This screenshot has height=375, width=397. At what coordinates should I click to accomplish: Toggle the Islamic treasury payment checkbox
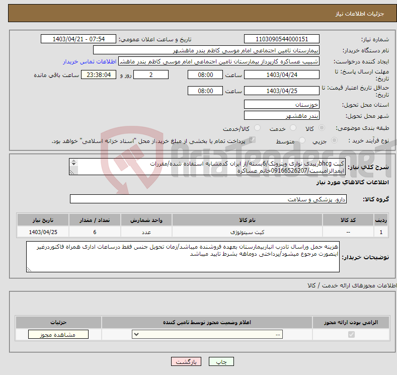pos(252,140)
